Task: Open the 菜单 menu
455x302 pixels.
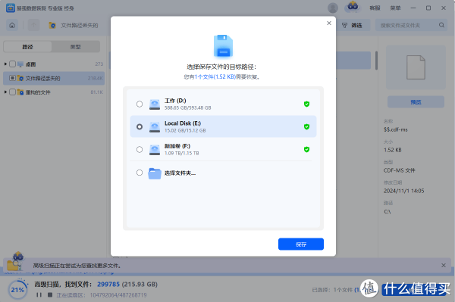Action: (x=395, y=8)
